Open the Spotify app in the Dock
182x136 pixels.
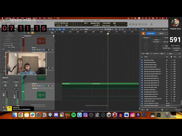click(74, 115)
